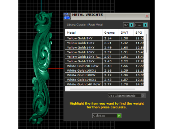Click the vertical scrollbar of metals list

146,43
